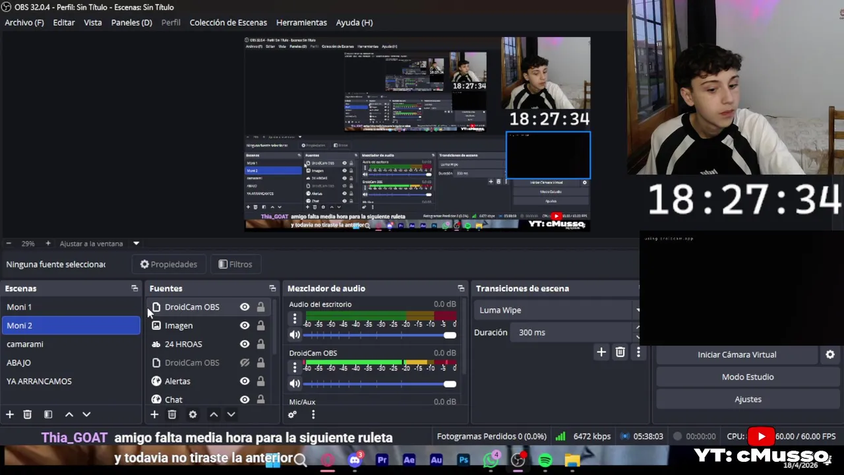This screenshot has width=844, height=475.
Task: Open Spotify from the taskbar
Action: pyautogui.click(x=545, y=460)
